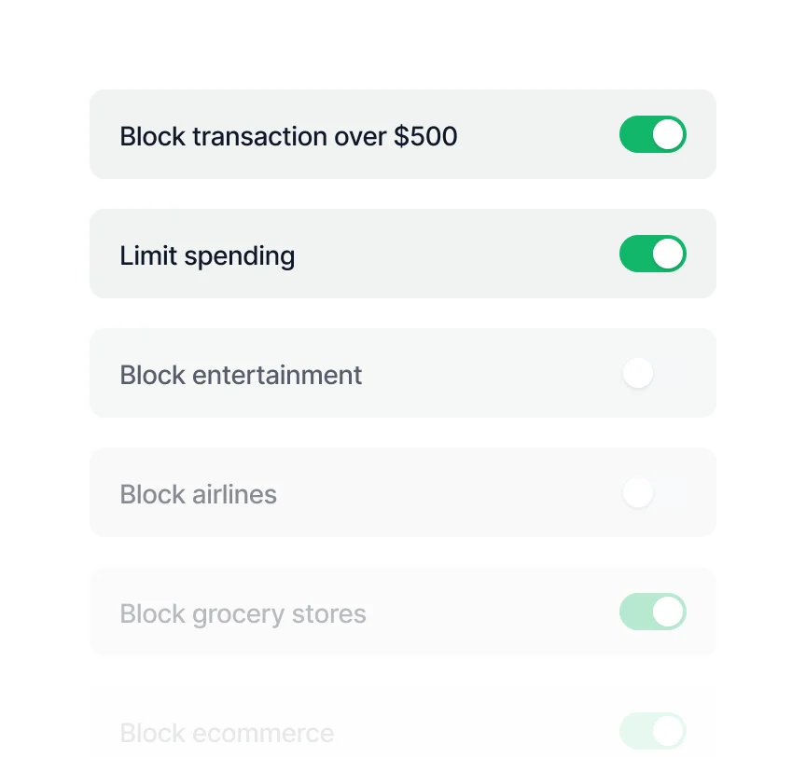The width and height of the screenshot is (806, 757).
Task: Click the white knob on Block entertainment switch
Action: (x=638, y=374)
